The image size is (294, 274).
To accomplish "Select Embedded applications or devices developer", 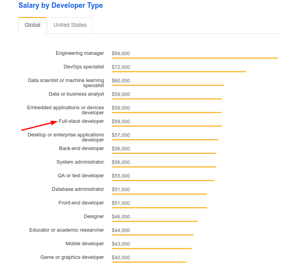I will 65,110.
